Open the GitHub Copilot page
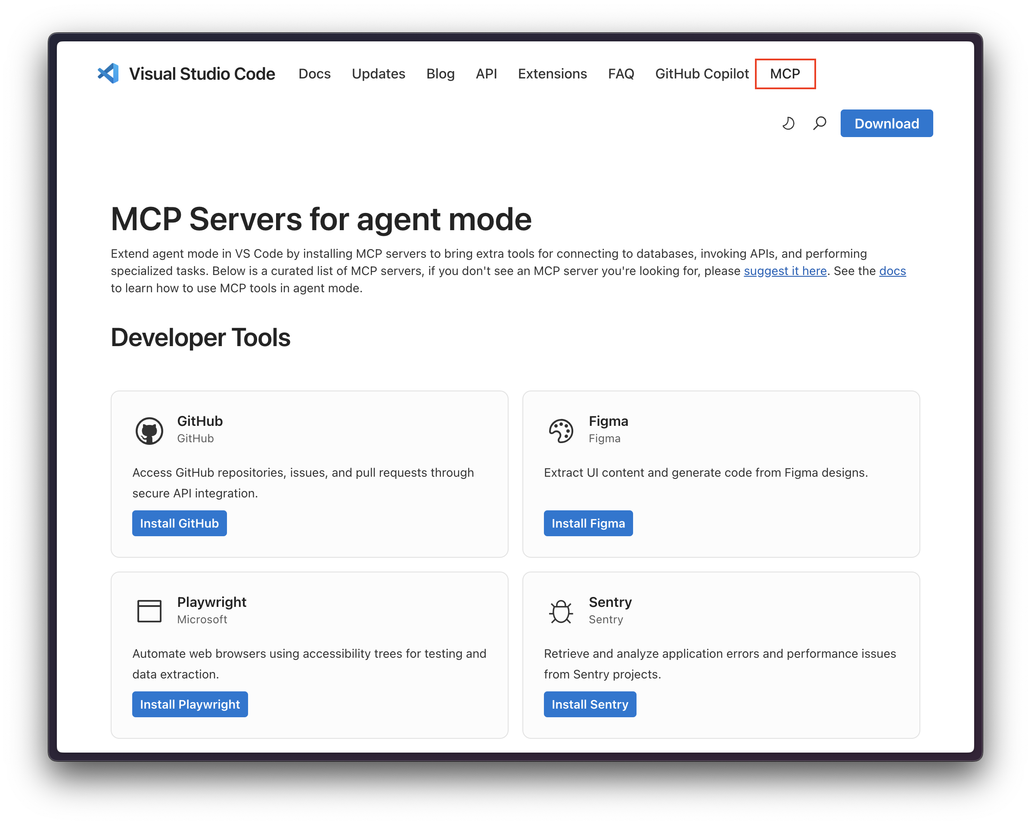1031x825 pixels. click(x=701, y=74)
